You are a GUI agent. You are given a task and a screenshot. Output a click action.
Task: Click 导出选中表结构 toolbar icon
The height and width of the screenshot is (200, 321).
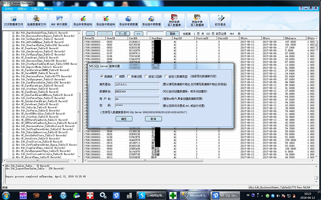(105, 20)
